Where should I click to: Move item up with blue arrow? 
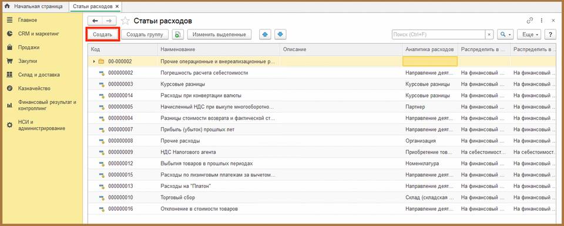pyautogui.click(x=265, y=35)
